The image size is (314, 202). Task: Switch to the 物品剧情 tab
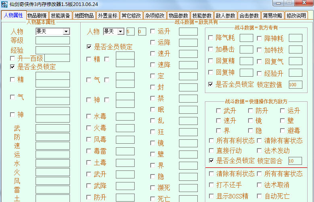[x=37, y=16]
